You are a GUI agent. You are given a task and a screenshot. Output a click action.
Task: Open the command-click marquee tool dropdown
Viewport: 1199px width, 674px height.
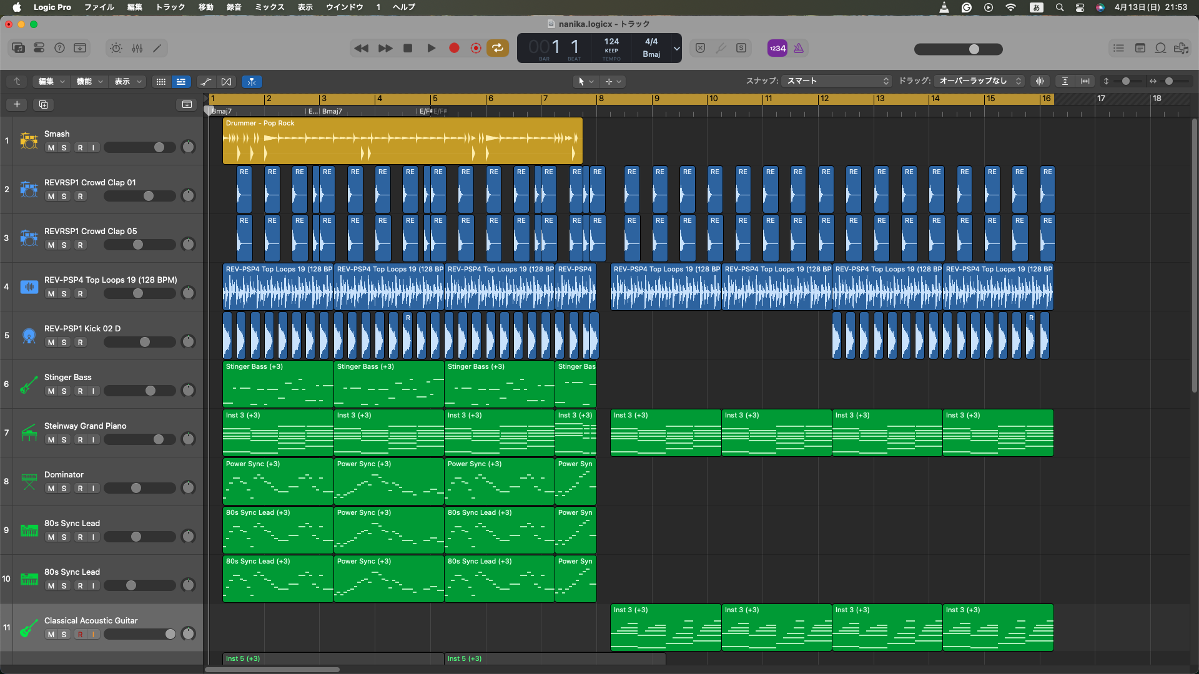click(x=613, y=82)
